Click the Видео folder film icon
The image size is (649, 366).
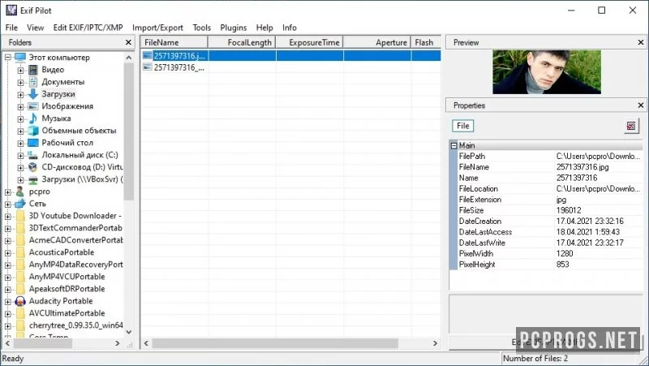[33, 70]
